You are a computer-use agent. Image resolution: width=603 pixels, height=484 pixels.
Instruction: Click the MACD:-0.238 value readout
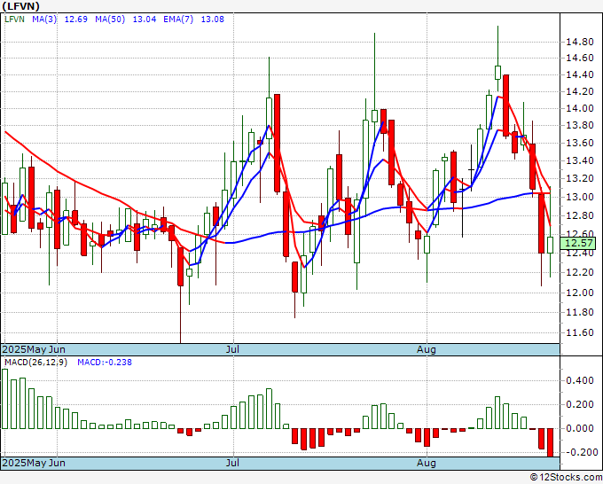coord(105,363)
